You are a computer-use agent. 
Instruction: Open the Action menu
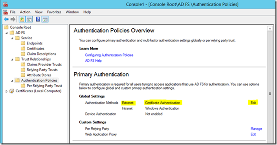pos(25,12)
